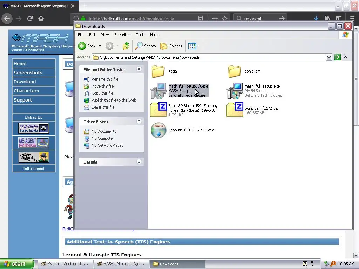The width and height of the screenshot is (359, 269).
Task: Click Explorer's Forward arrow button
Action: click(109, 46)
